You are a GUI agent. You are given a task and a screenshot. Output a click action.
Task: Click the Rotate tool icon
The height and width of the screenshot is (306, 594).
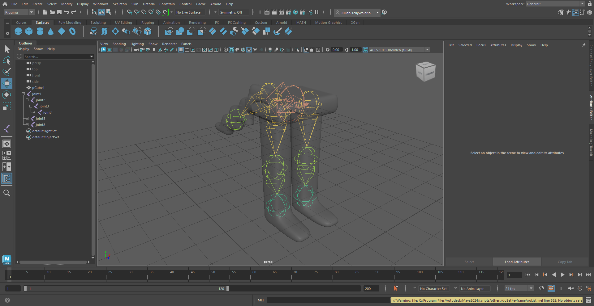pos(7,95)
